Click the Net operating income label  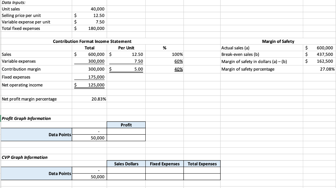[22, 85]
